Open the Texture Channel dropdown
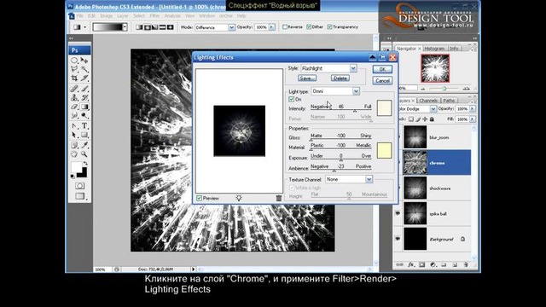The image size is (546, 307). coord(369,179)
